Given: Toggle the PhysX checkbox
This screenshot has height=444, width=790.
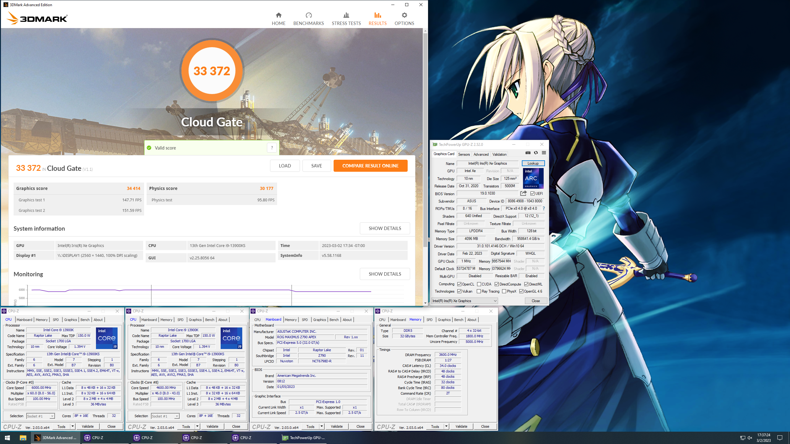Looking at the screenshot, I should tap(504, 291).
